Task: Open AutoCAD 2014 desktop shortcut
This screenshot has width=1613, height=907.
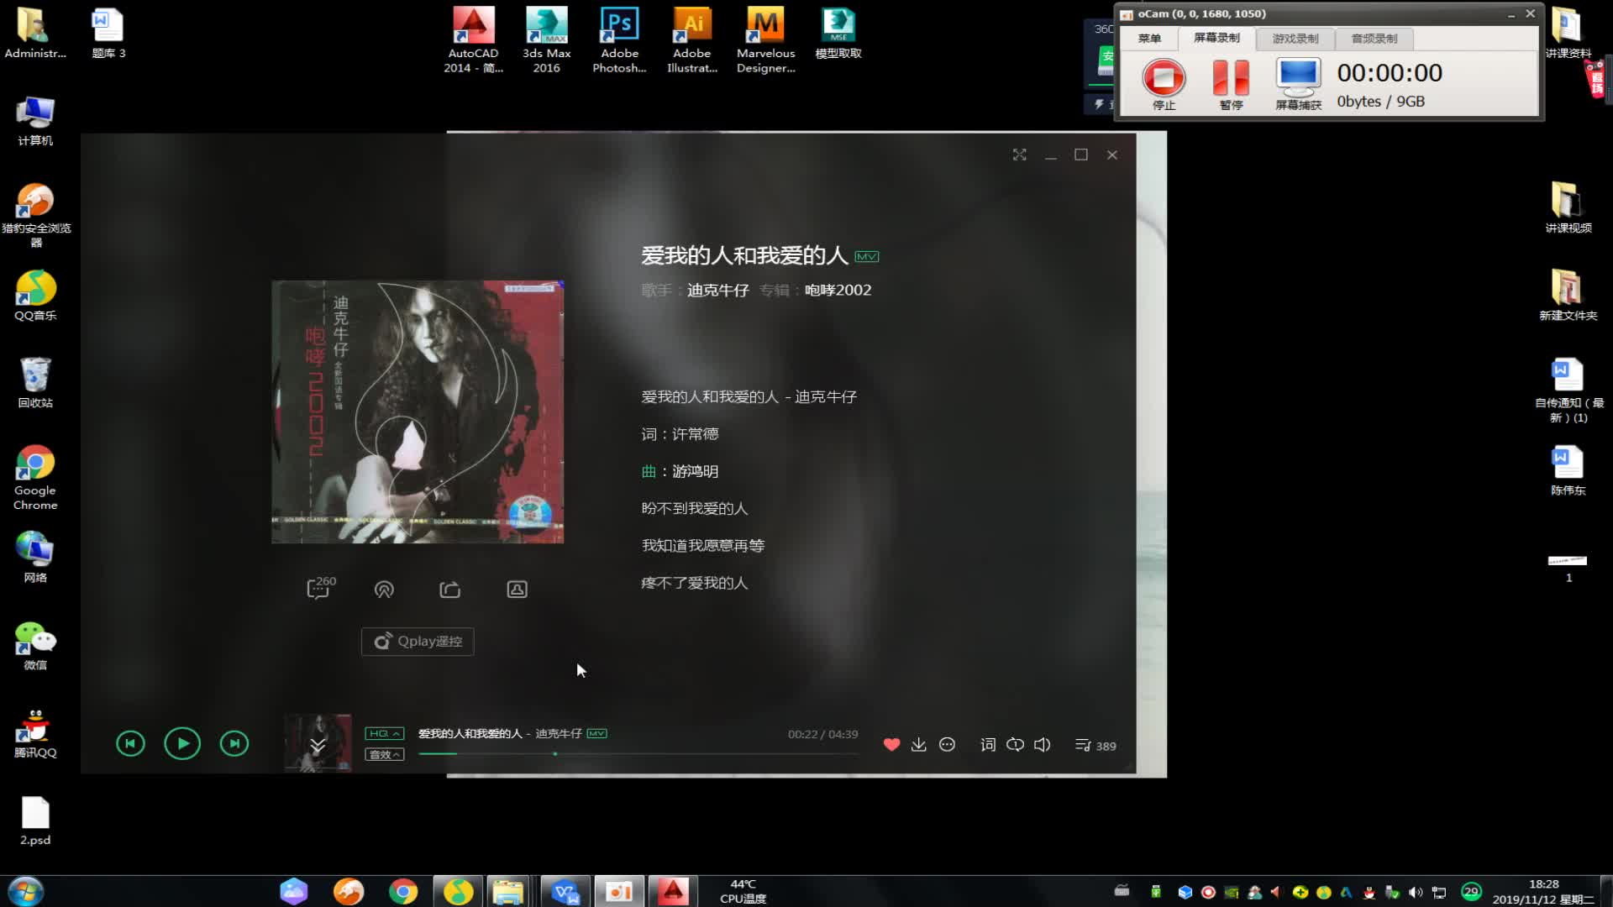Action: pos(473,39)
